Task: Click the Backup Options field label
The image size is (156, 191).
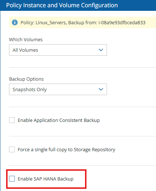Action: click(x=26, y=79)
